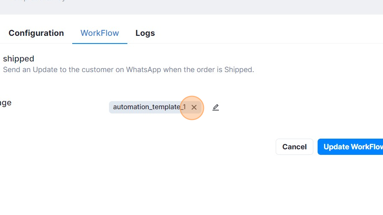Click the gray header bar at the top
The image size is (383, 215).
coord(191,7)
